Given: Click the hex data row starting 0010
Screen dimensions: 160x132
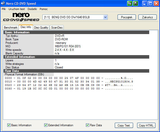Looking at the screenshot, I should [69, 82].
